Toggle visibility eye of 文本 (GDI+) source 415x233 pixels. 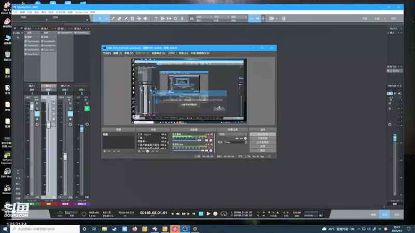162,135
